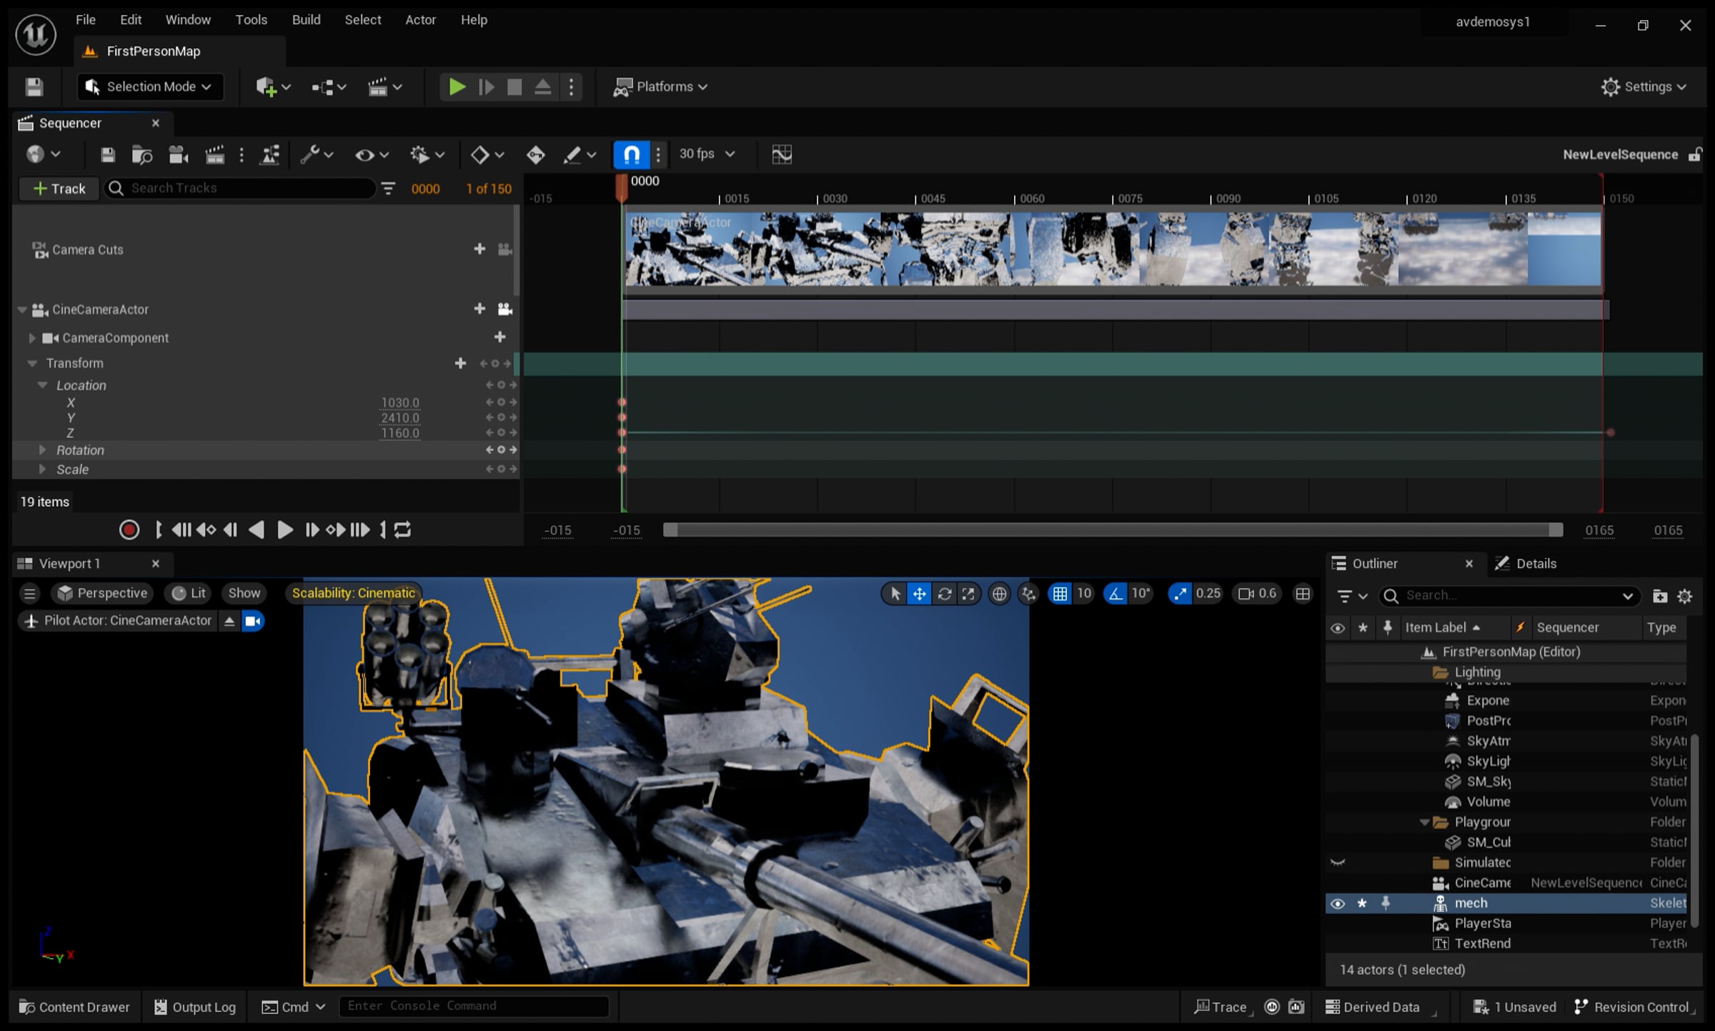Screen dimensions: 1715x1031
Task: Click the playhead marker at frame 0000
Action: (x=622, y=187)
